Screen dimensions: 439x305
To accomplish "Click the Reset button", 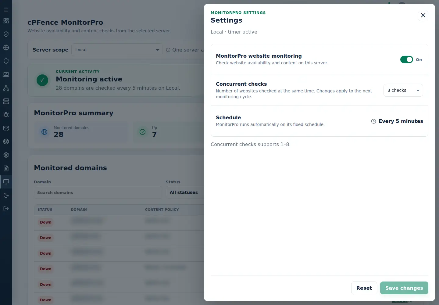I will (x=364, y=288).
